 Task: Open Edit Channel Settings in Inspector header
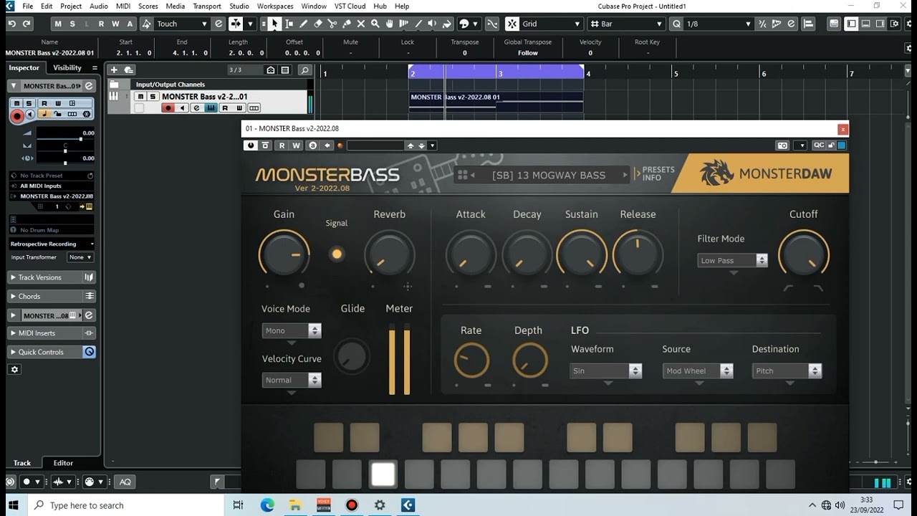pyautogui.click(x=89, y=86)
